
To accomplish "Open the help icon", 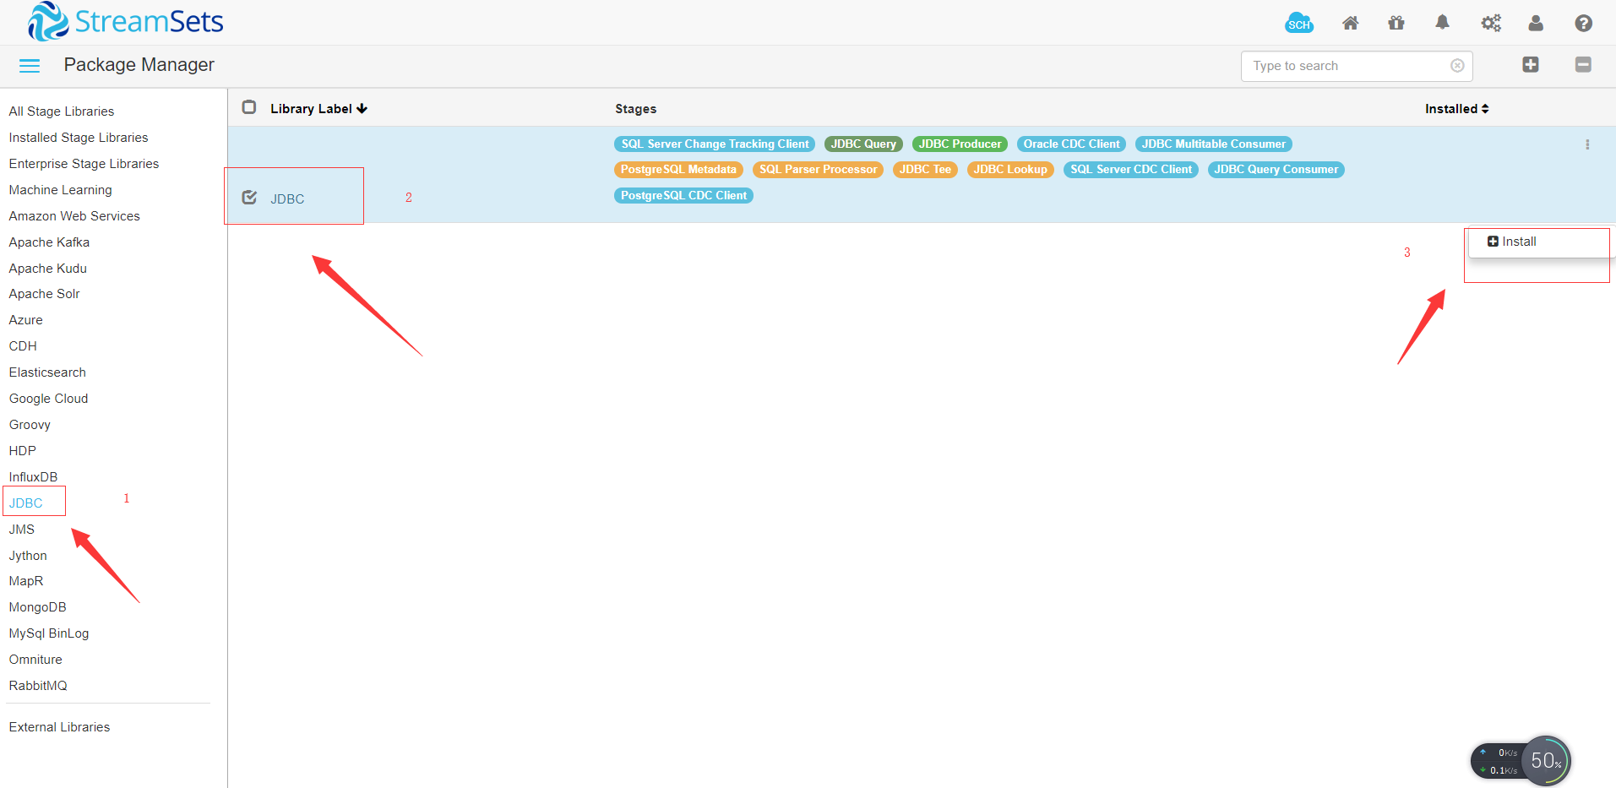I will (x=1582, y=23).
